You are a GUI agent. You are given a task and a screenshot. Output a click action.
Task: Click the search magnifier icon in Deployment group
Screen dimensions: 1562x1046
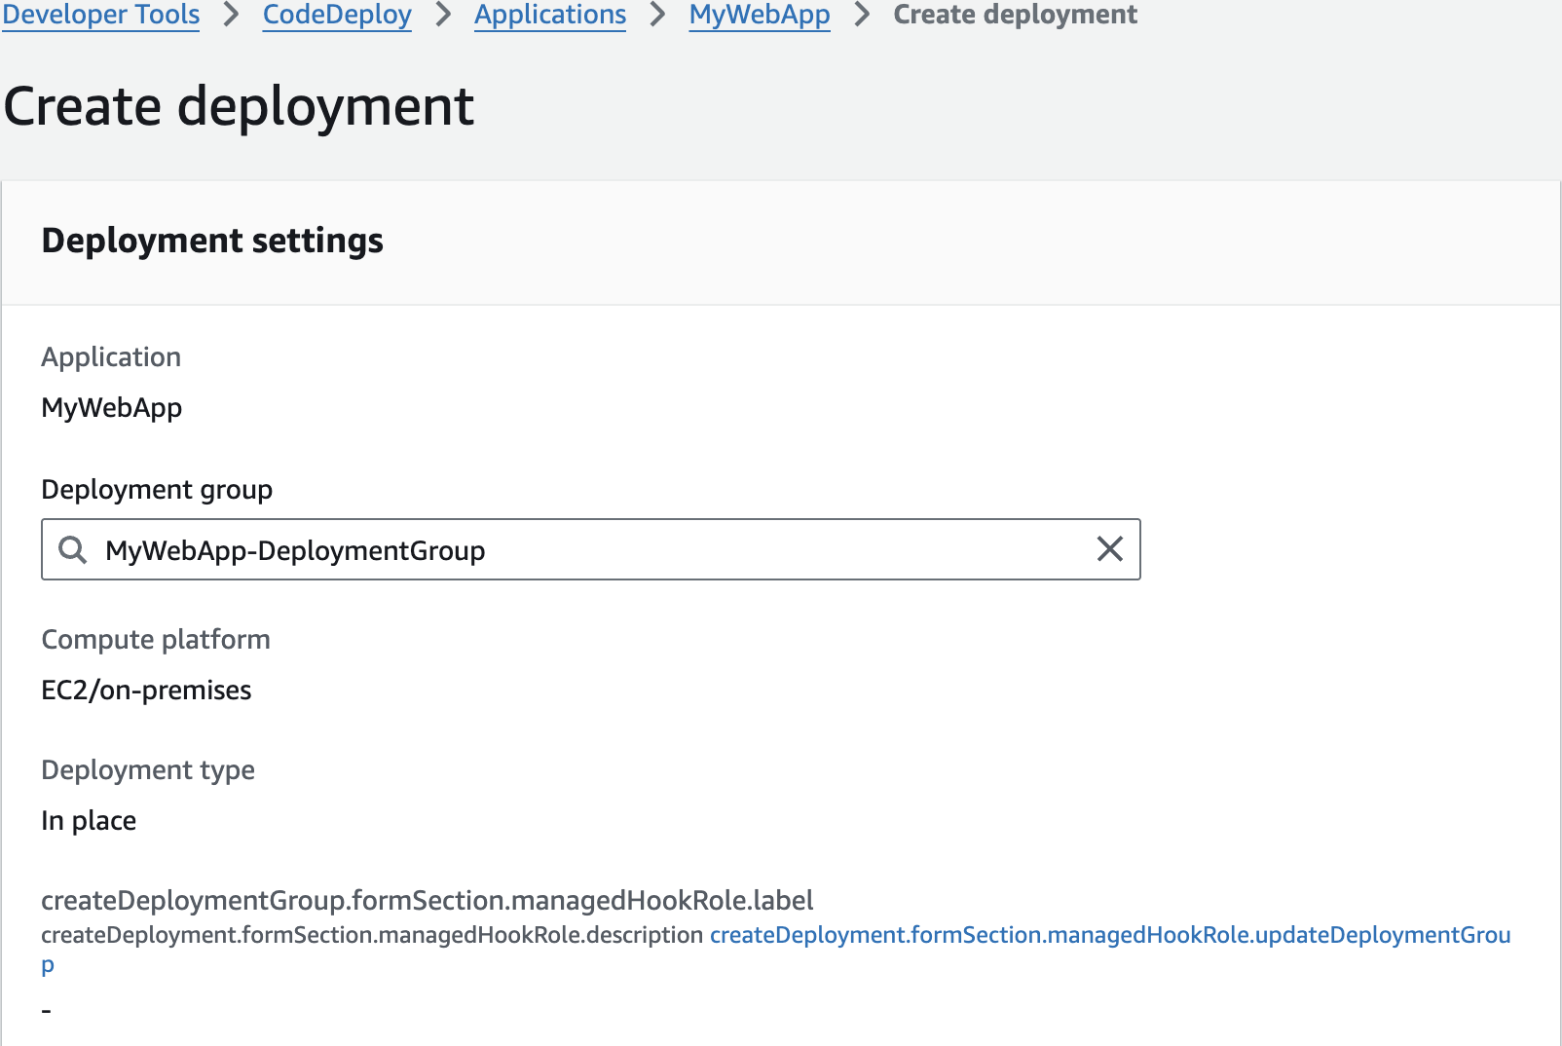[73, 549]
